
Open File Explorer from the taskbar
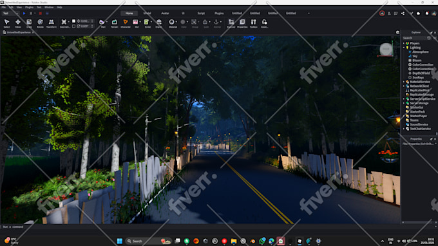coord(234,241)
